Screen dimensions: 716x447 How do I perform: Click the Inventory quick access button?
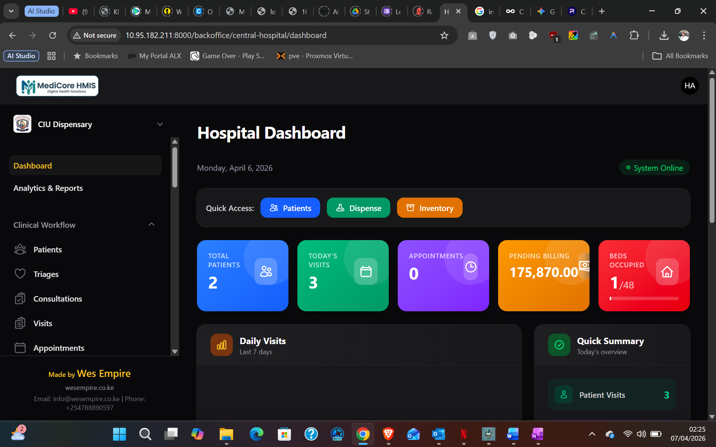(x=429, y=208)
